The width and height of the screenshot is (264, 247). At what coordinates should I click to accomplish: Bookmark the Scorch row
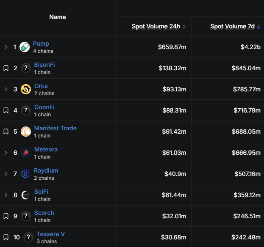6,216
